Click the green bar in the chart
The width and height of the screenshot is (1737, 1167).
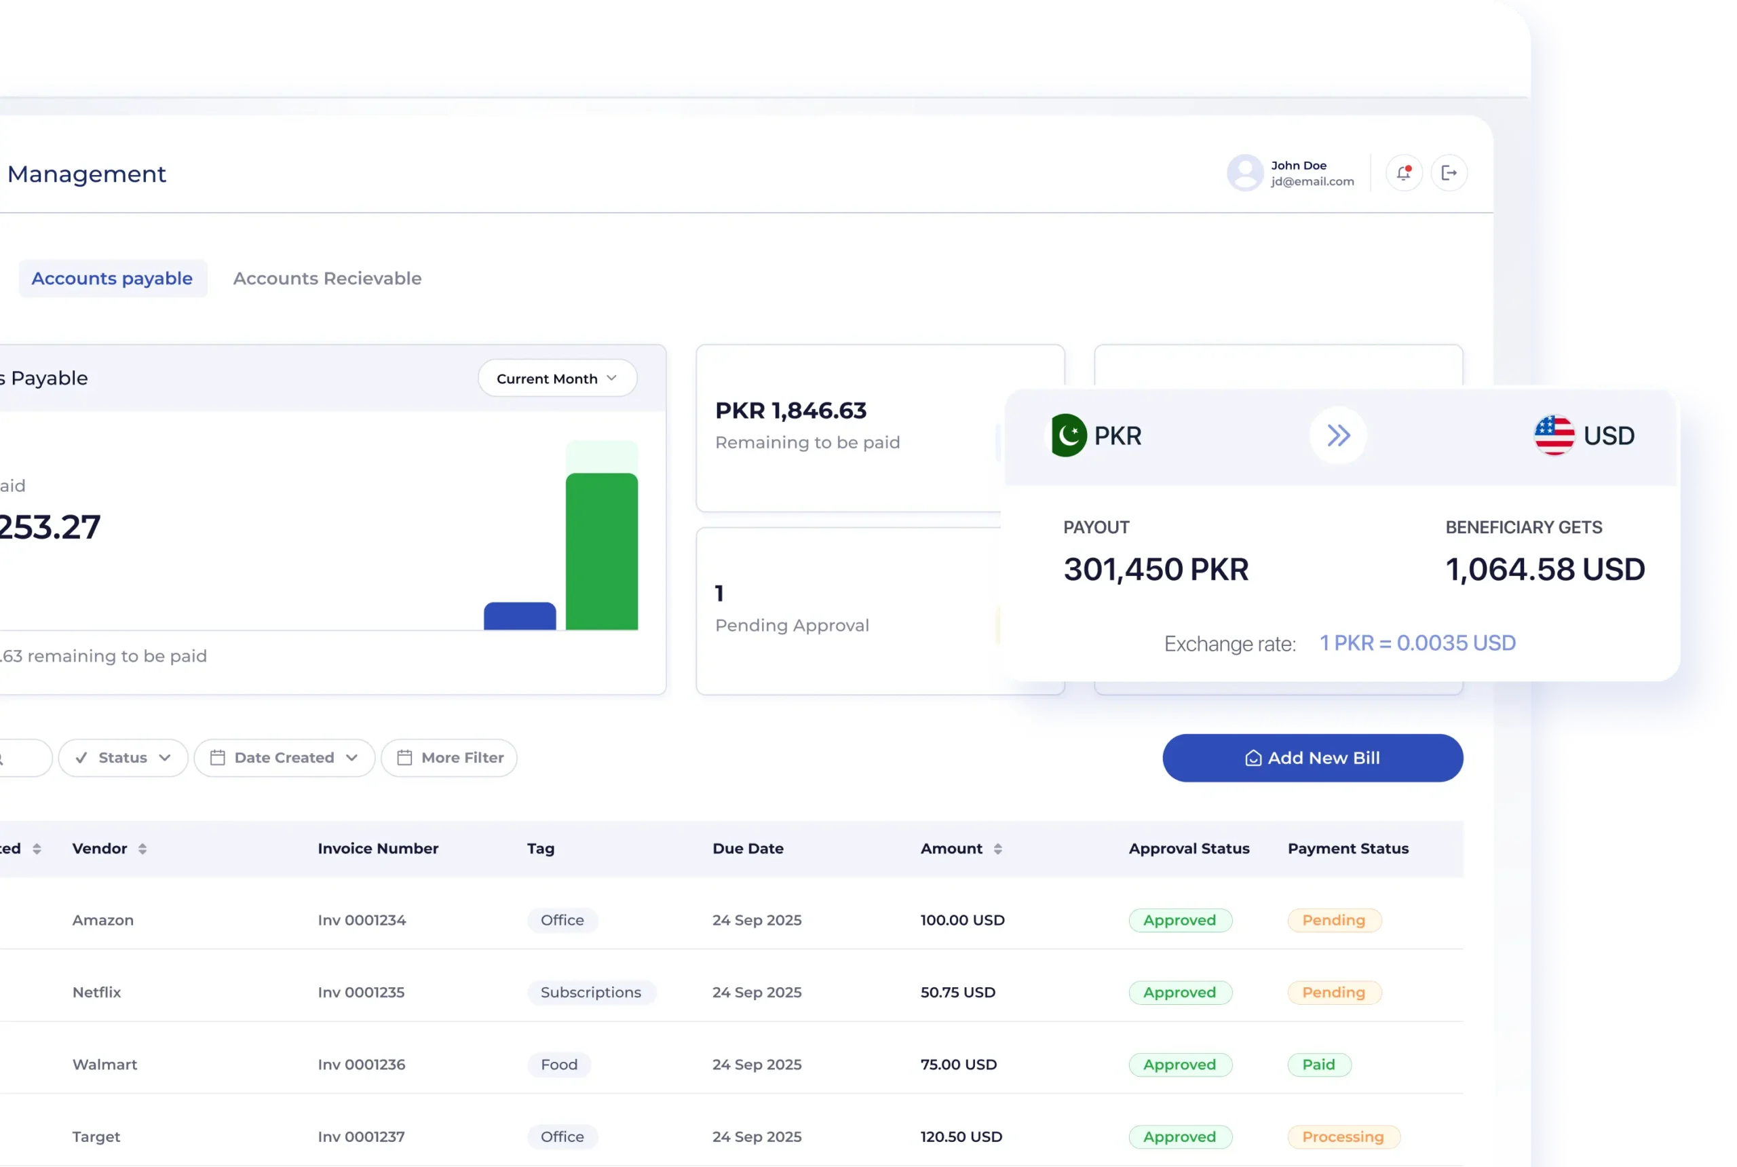pos(601,551)
